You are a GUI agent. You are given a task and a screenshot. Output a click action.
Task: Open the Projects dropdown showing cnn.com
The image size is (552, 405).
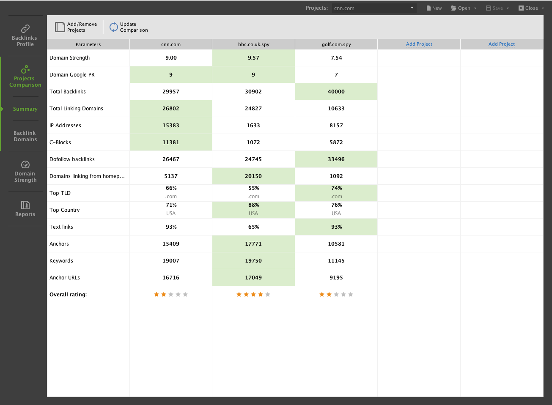(374, 8)
